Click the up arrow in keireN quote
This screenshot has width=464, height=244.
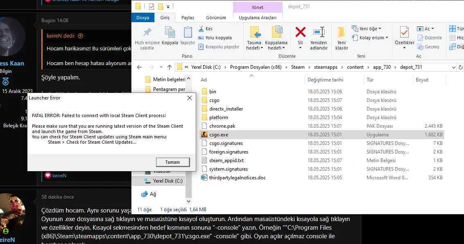pyautogui.click(x=81, y=36)
